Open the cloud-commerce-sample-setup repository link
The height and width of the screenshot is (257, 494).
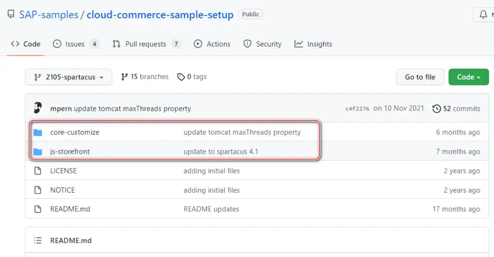click(x=160, y=15)
